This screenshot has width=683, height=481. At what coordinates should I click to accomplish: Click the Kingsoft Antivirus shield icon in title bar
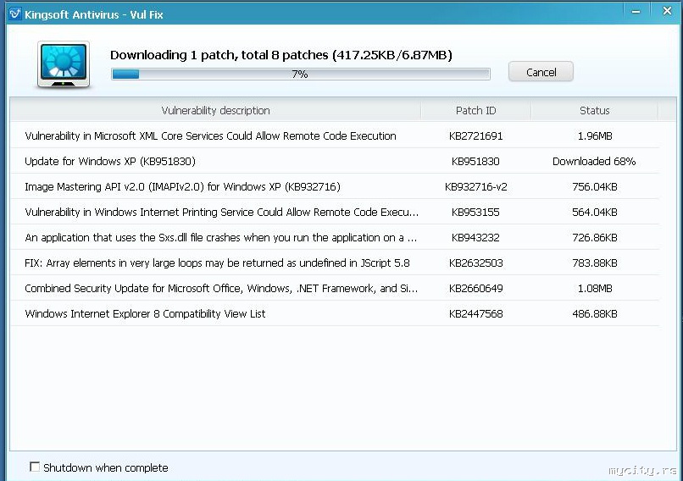pyautogui.click(x=14, y=14)
